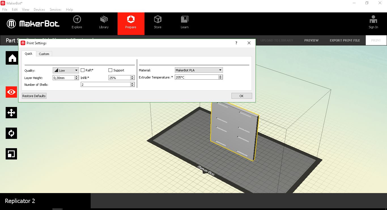
Task: Click the Home view tool
Action: (x=11, y=58)
